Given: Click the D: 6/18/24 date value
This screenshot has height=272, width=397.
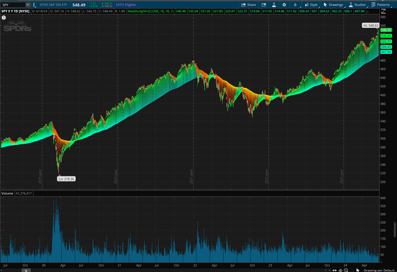Looking at the screenshot, I should click(x=39, y=11).
